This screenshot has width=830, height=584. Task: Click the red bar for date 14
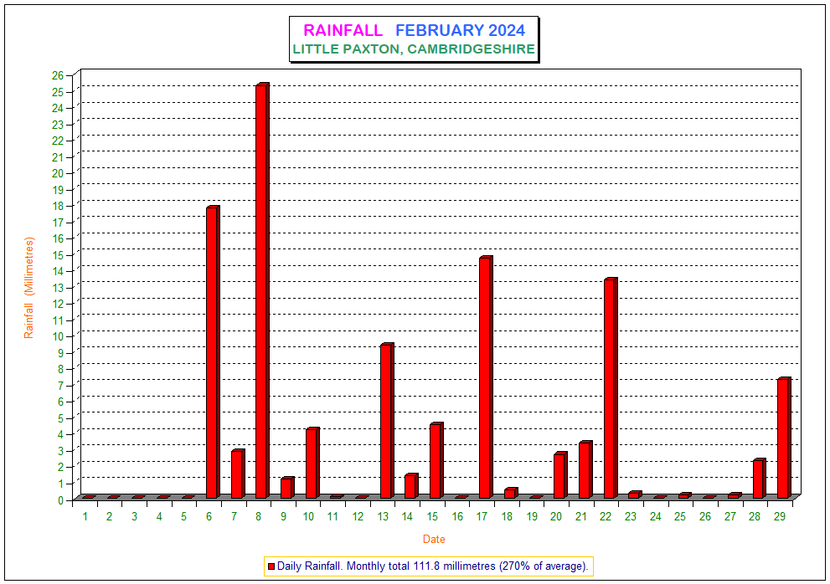(411, 486)
